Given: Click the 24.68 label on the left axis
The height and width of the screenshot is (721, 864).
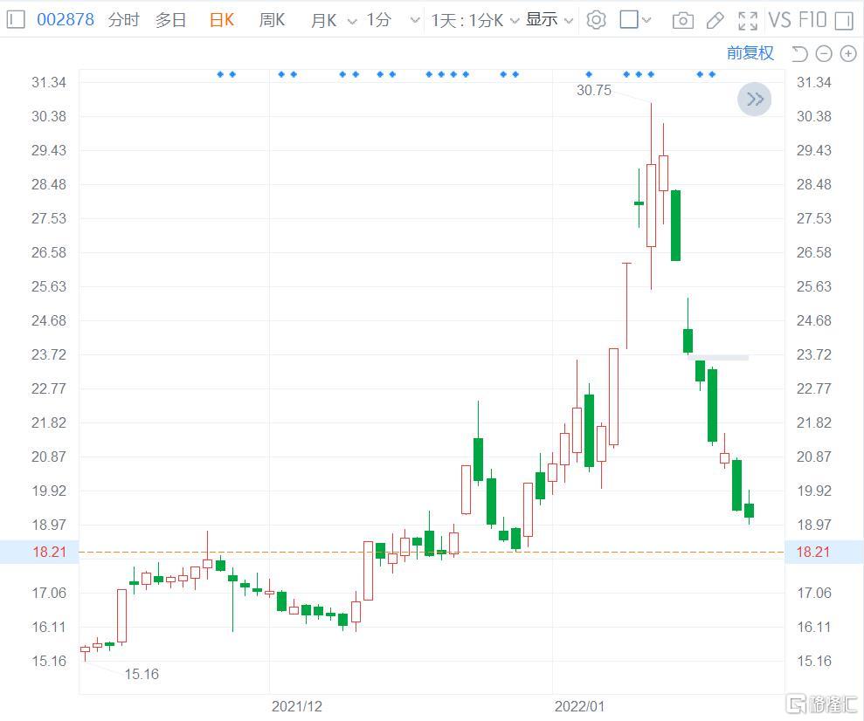Looking at the screenshot, I should [x=49, y=320].
